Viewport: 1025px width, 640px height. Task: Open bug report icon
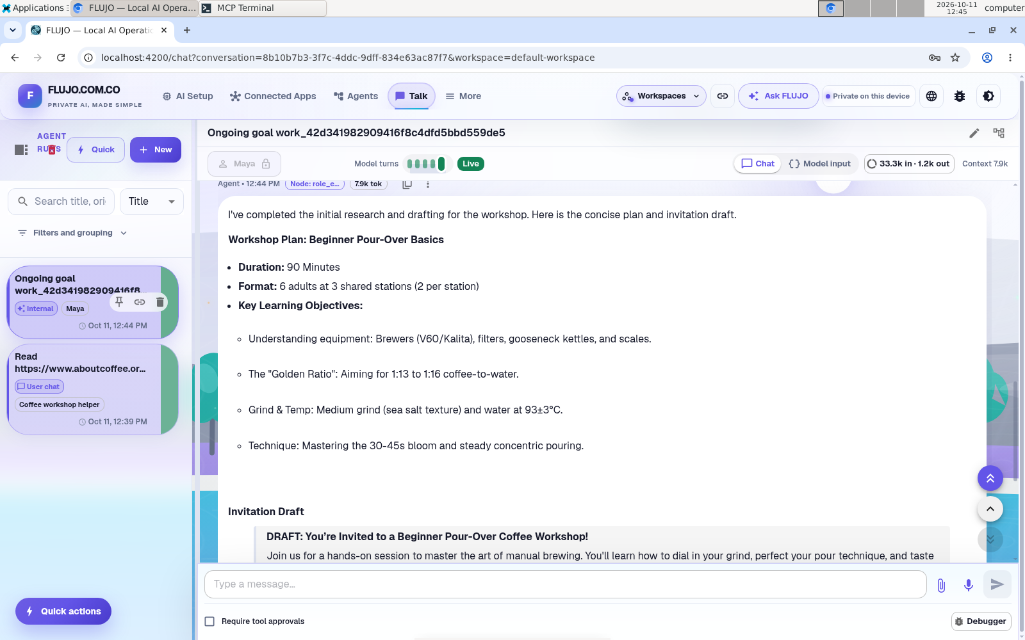tap(960, 96)
